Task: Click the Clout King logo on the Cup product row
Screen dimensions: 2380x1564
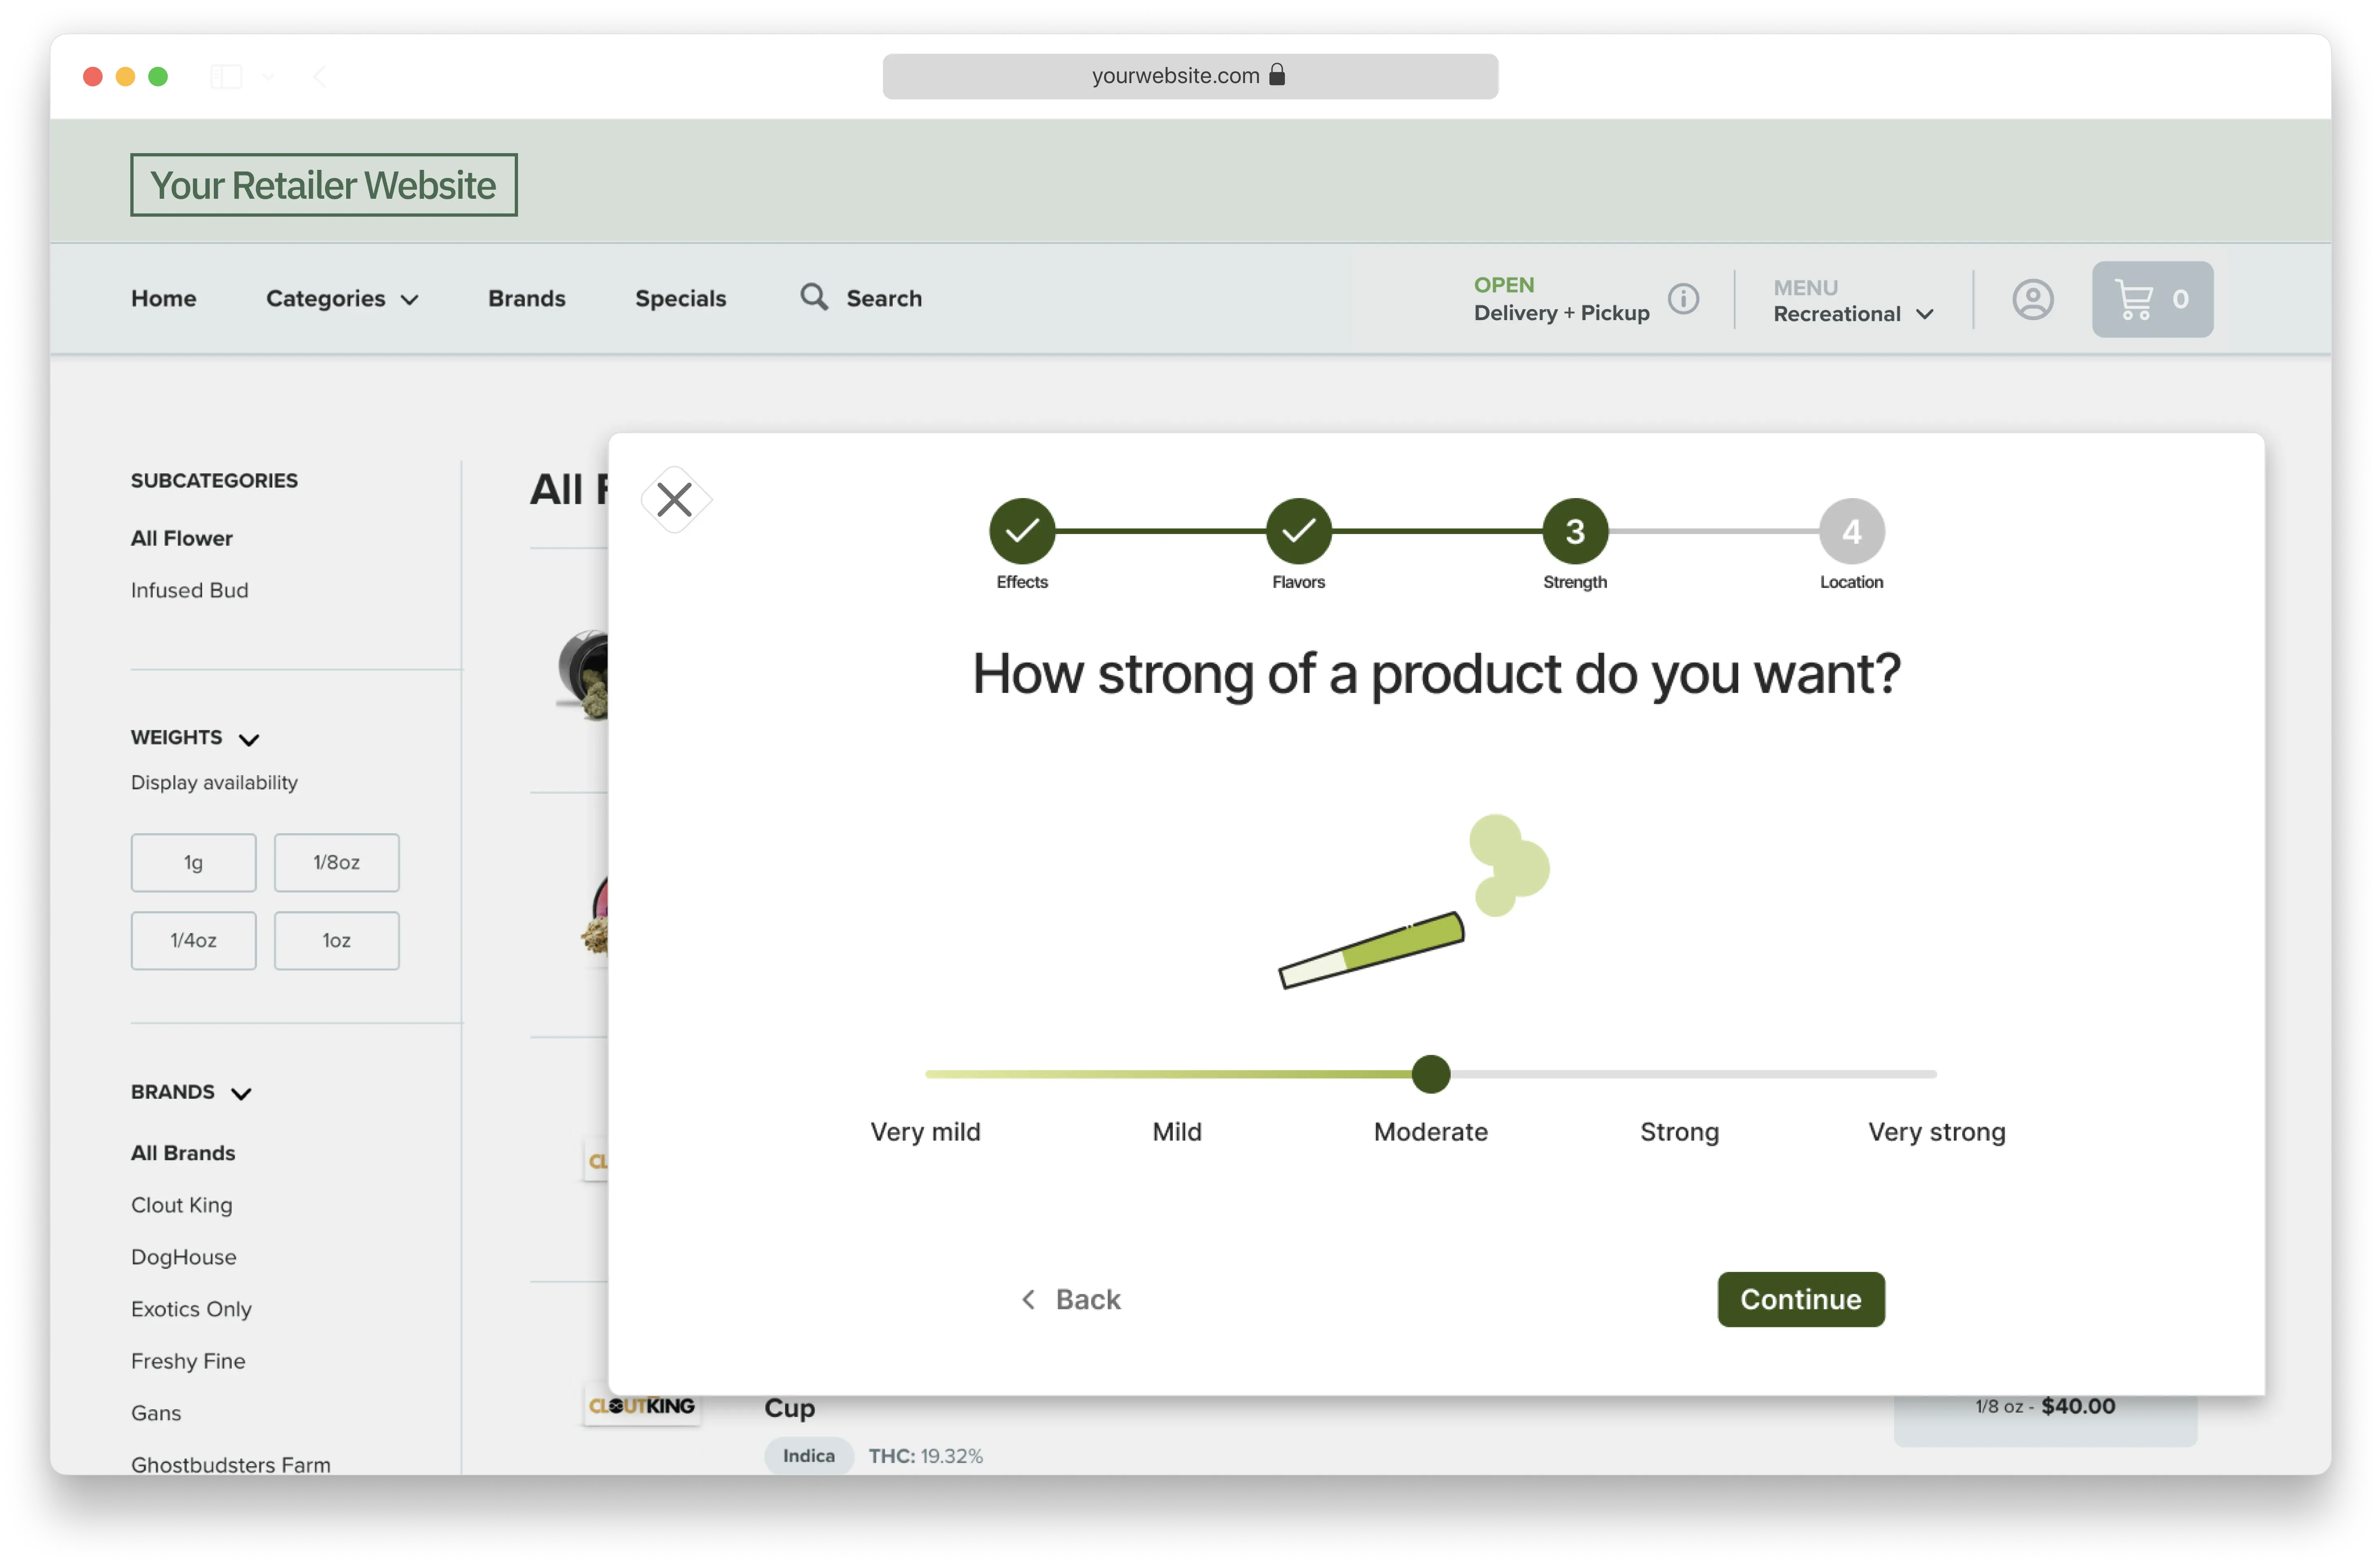Action: click(642, 1405)
